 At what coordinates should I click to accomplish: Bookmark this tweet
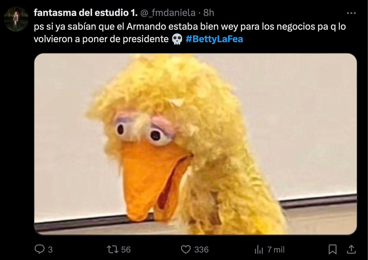click(333, 249)
